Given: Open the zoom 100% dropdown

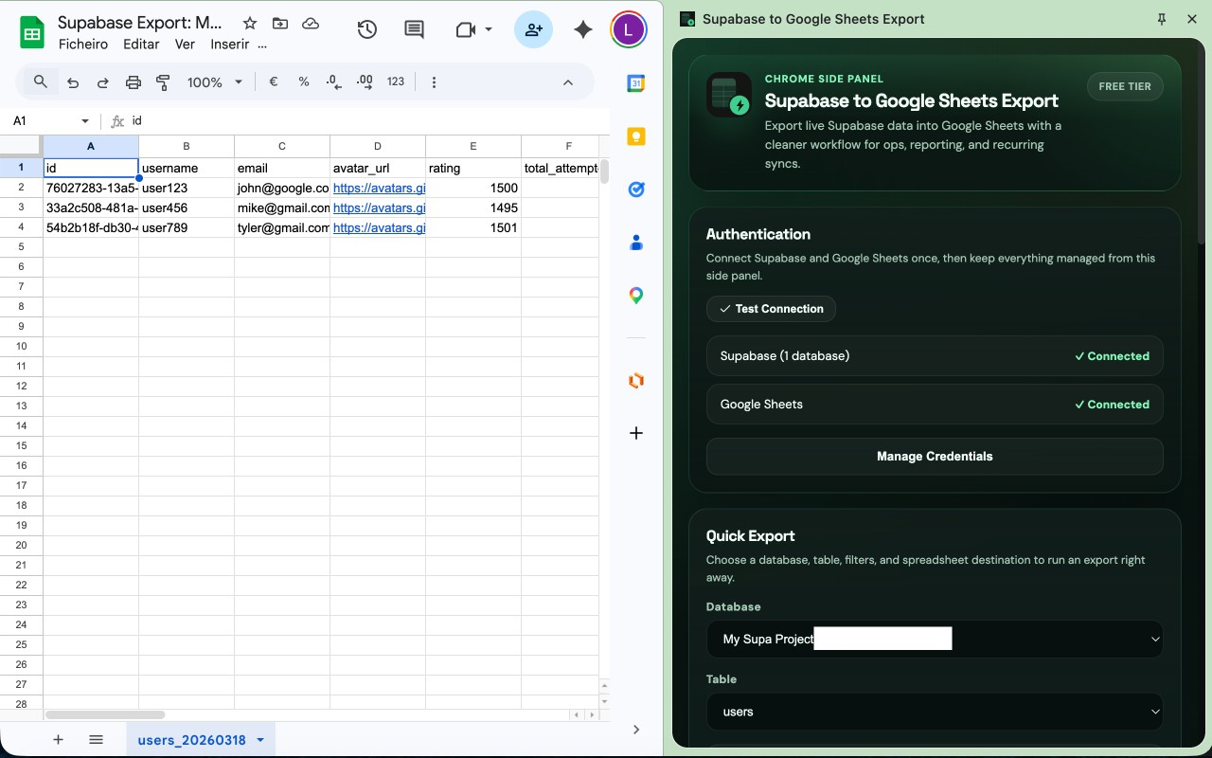Looking at the screenshot, I should (x=215, y=82).
